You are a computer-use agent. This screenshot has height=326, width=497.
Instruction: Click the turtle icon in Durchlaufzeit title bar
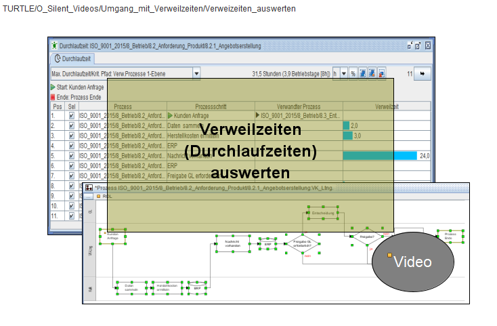(55, 45)
